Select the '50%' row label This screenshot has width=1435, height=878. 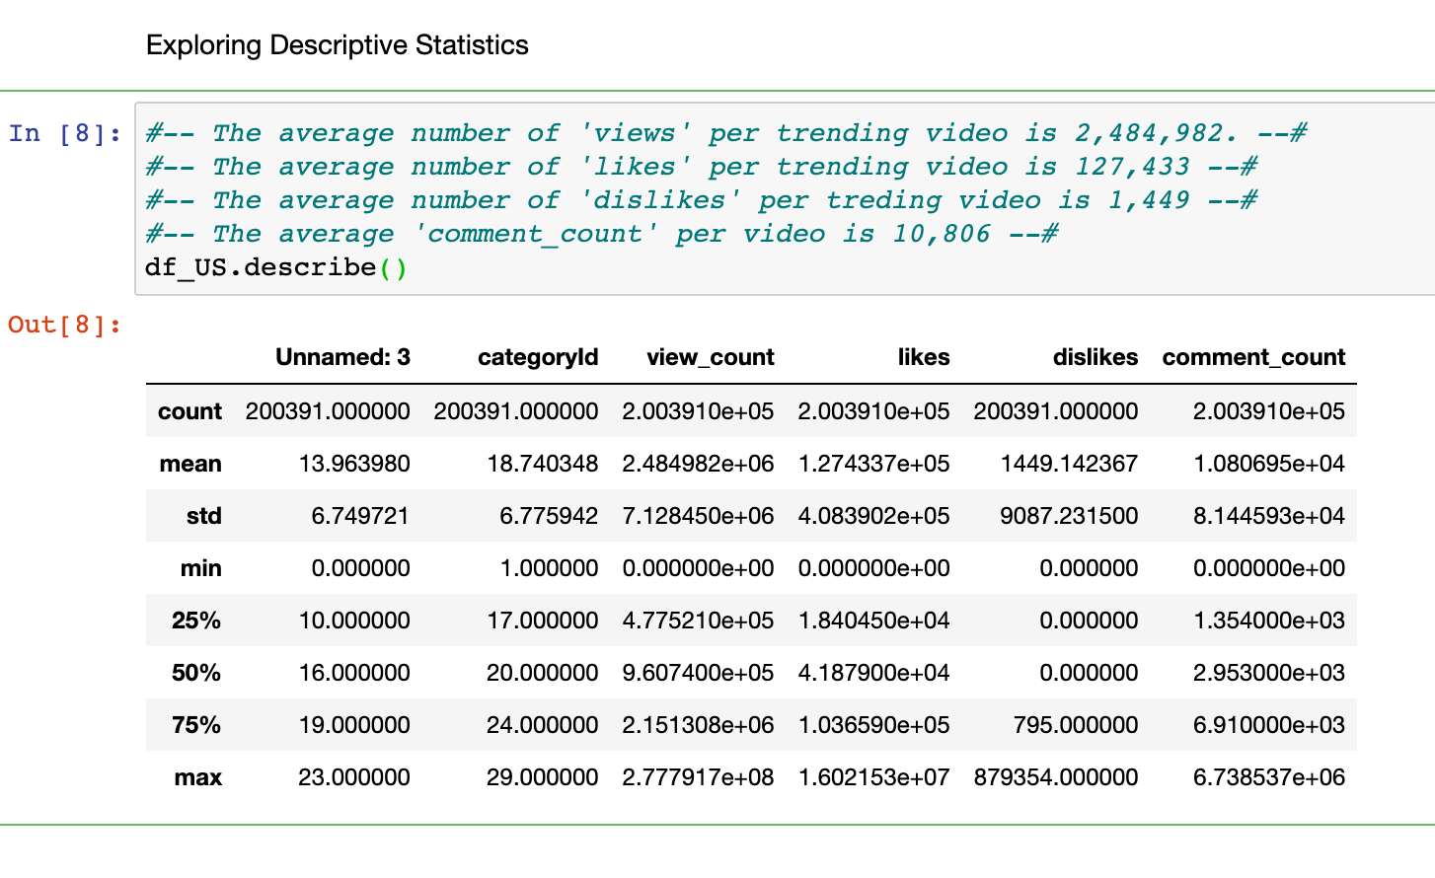click(195, 673)
